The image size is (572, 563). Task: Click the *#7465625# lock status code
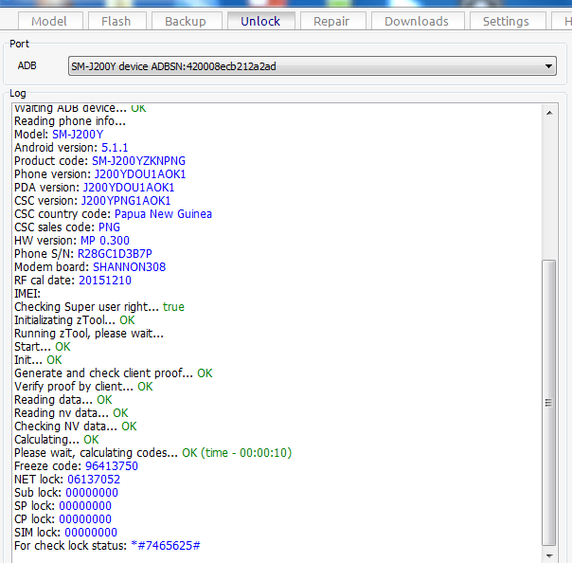coord(165,546)
